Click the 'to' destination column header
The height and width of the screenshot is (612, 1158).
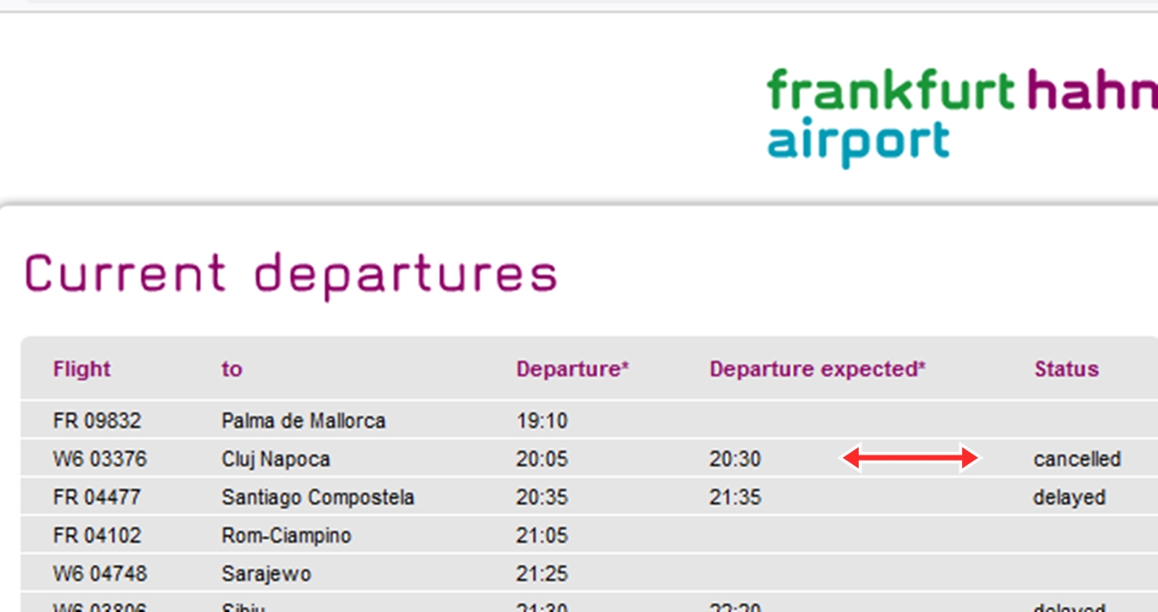[232, 369]
